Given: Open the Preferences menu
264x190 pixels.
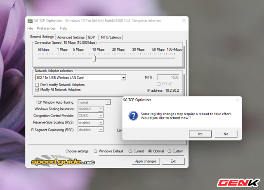Looking at the screenshot, I should click(46, 28).
